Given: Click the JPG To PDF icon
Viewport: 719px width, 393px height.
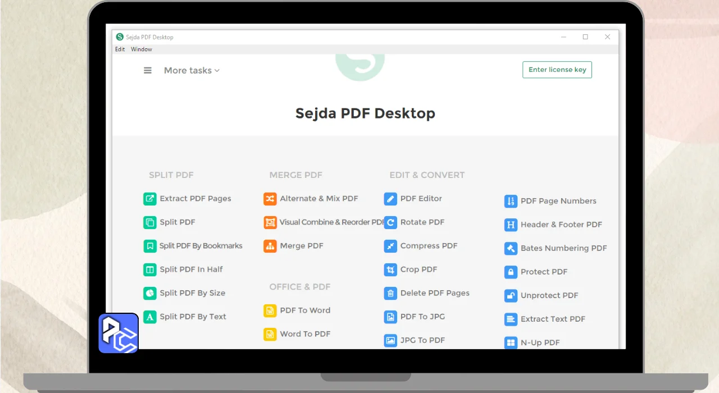Looking at the screenshot, I should [390, 340].
